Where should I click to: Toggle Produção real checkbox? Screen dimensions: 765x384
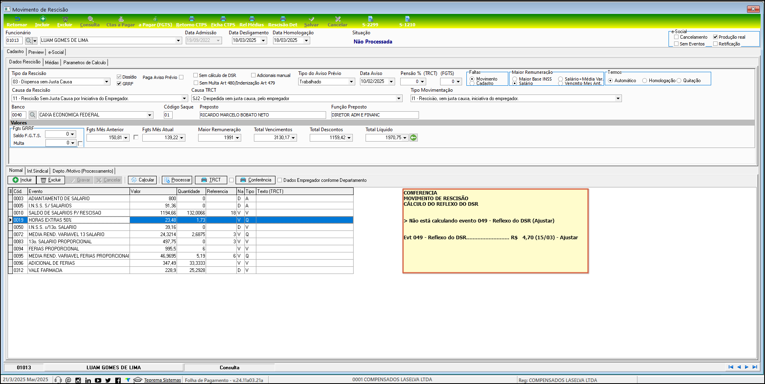point(715,37)
